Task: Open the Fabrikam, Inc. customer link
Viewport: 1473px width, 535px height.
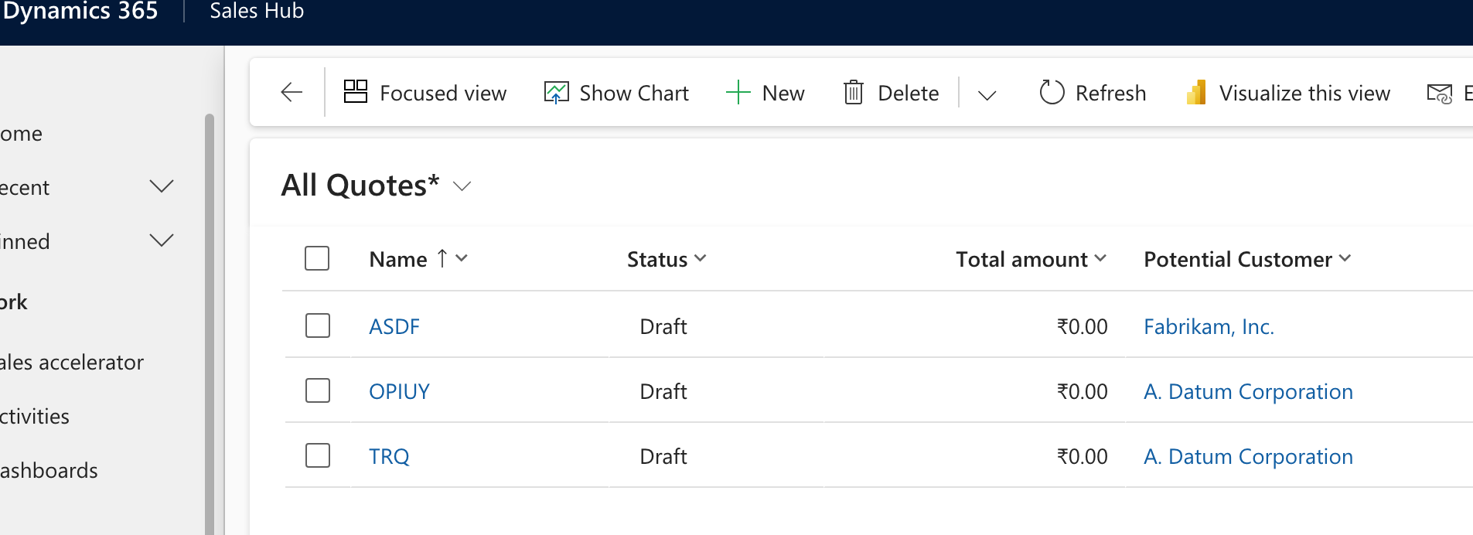Action: point(1209,326)
